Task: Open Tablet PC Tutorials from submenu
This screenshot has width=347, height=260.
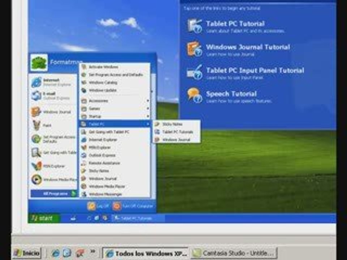Action: click(x=177, y=132)
